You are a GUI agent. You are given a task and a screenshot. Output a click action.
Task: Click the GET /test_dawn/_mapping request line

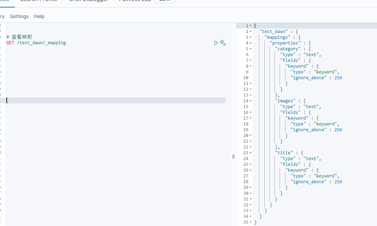36,43
